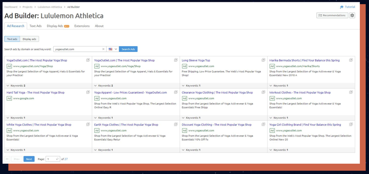Click add icon on Discount Yoga Clothing ad
369x174 pixels.
coord(263,124)
